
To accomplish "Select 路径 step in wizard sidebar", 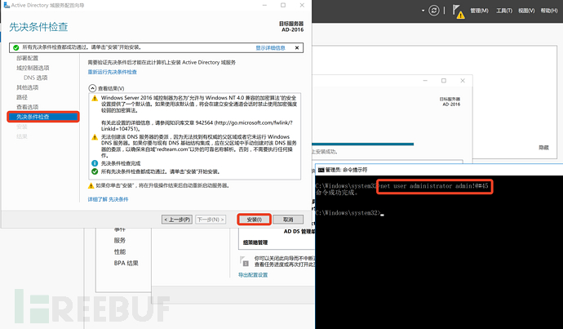I will pos(22,97).
